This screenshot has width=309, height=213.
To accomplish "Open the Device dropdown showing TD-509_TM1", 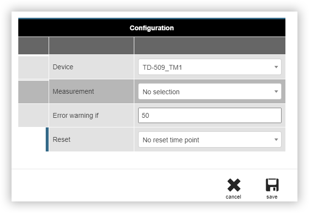I will pos(210,67).
